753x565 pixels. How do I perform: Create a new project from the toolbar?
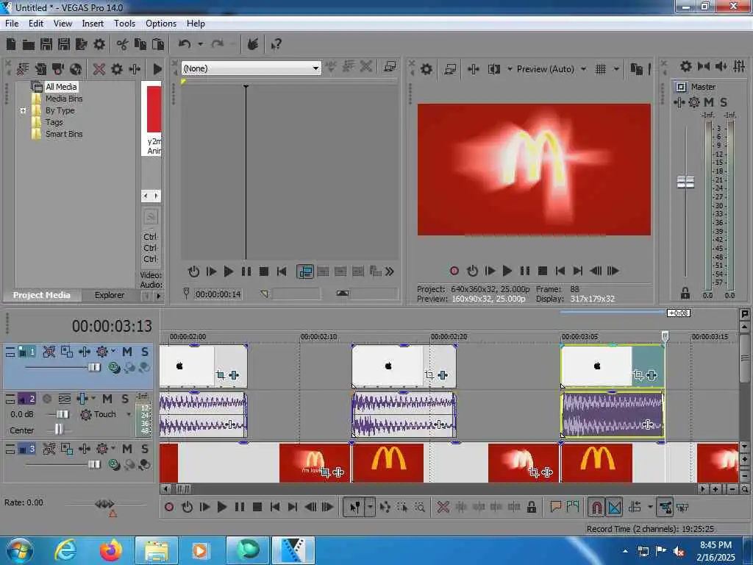coord(11,45)
